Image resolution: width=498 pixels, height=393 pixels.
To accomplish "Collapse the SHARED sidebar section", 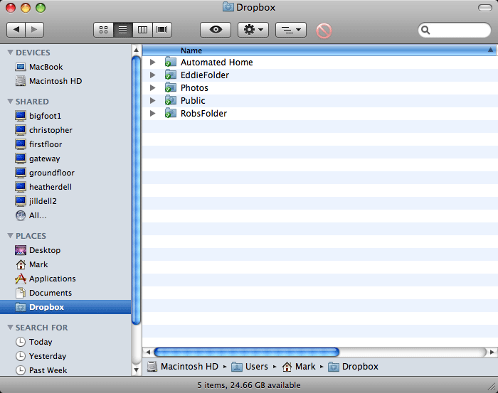I will (x=10, y=102).
